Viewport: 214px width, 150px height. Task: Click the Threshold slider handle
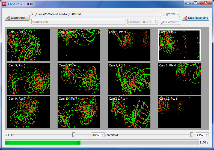pos(192,135)
